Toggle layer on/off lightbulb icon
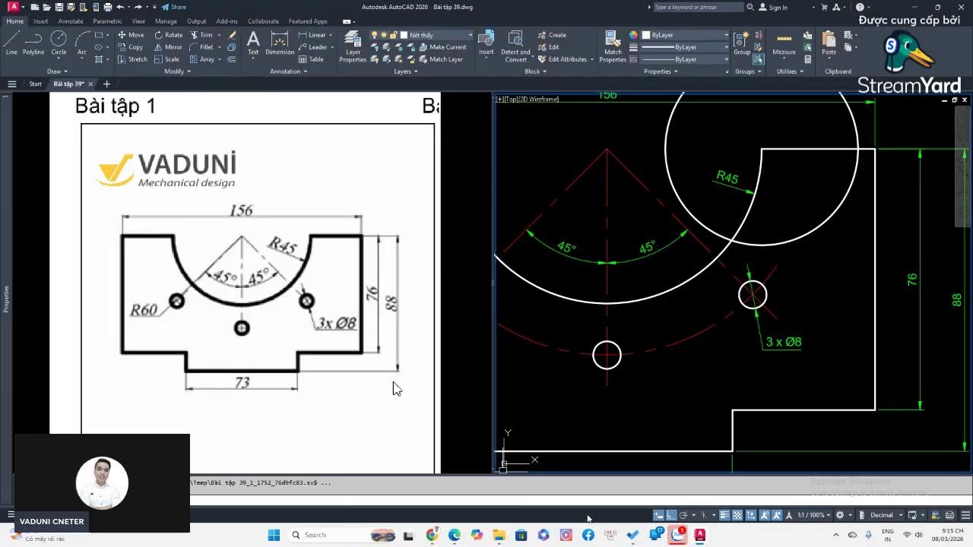 [x=375, y=35]
